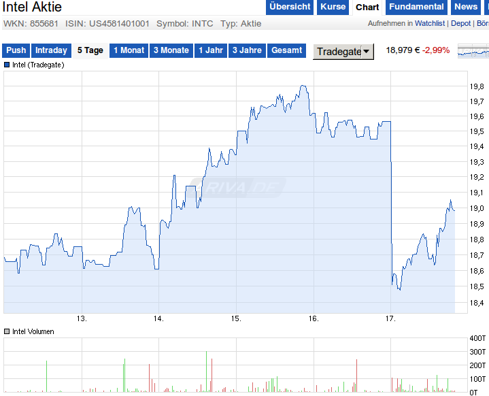
Task: Click the WKN: 855681 text
Action: pos(31,24)
